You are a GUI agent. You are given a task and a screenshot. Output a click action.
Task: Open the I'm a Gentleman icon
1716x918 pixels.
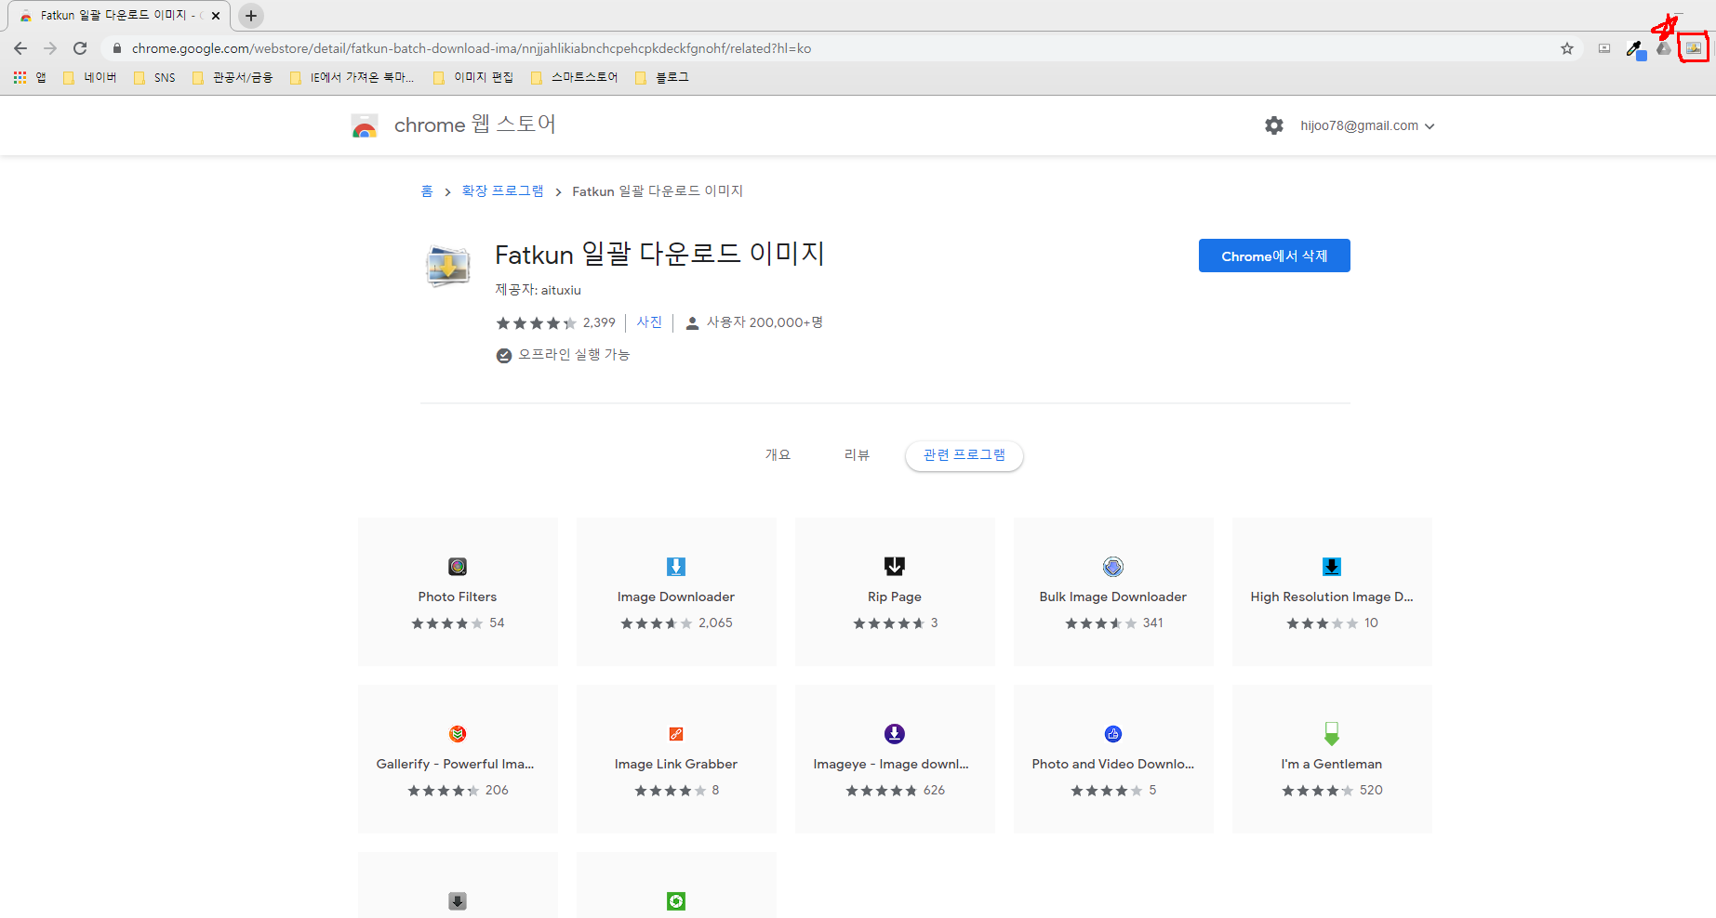pyautogui.click(x=1332, y=733)
